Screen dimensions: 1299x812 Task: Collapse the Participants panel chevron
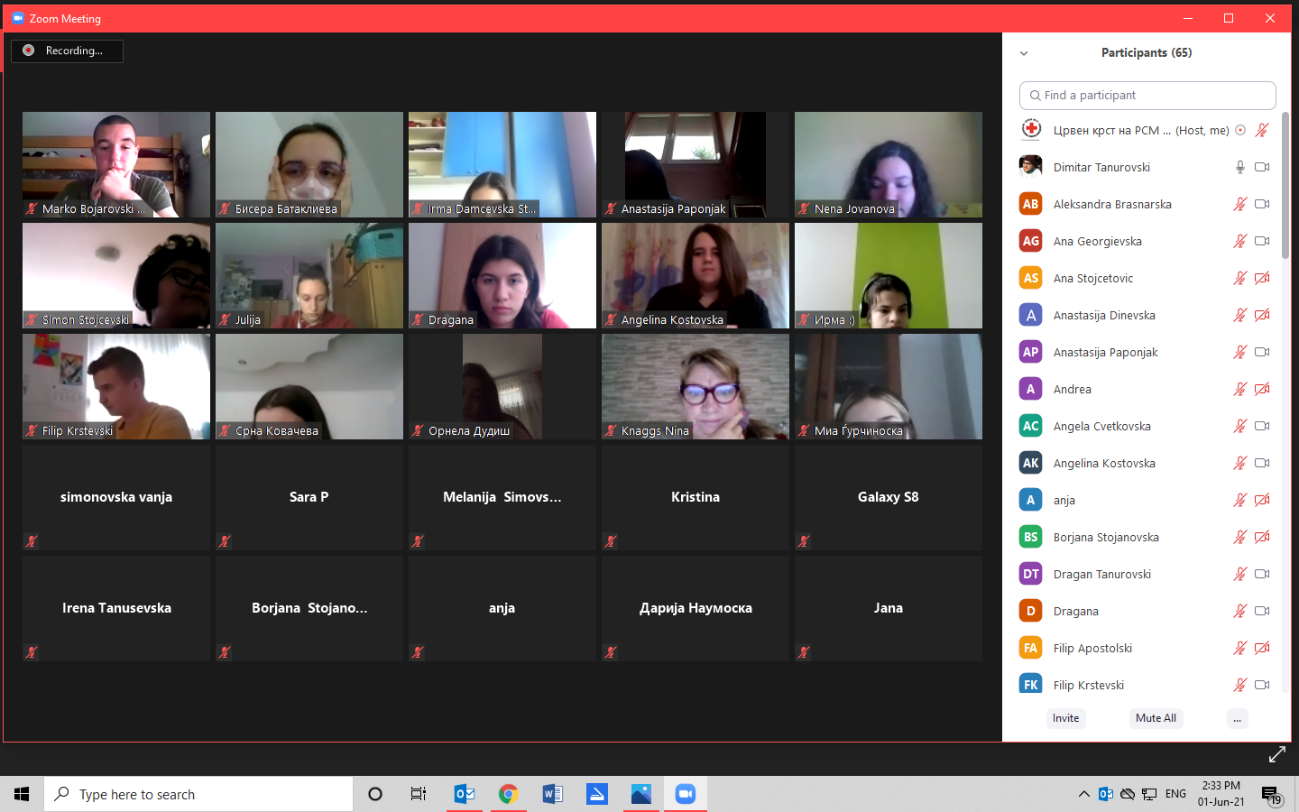pos(1024,53)
